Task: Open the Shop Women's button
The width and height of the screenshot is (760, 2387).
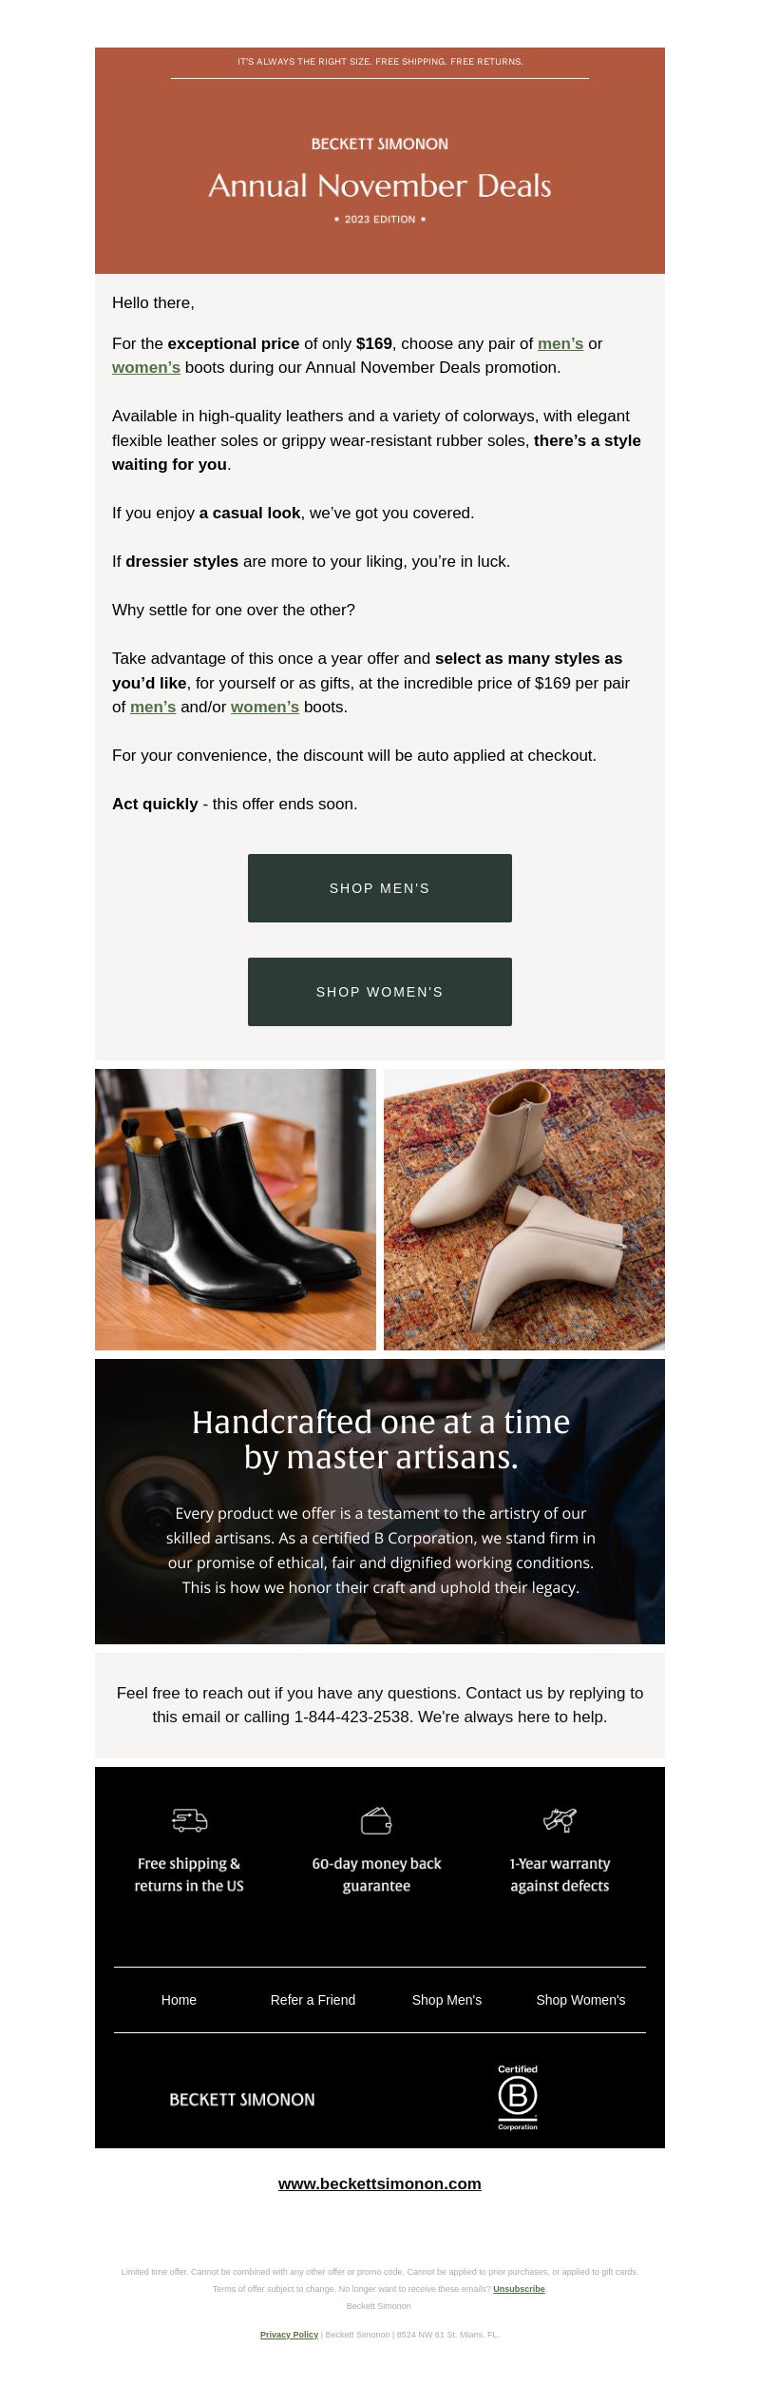Action: 380,992
